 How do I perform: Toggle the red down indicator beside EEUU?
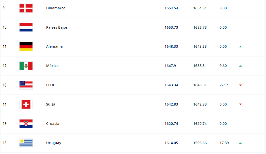coord(240,85)
